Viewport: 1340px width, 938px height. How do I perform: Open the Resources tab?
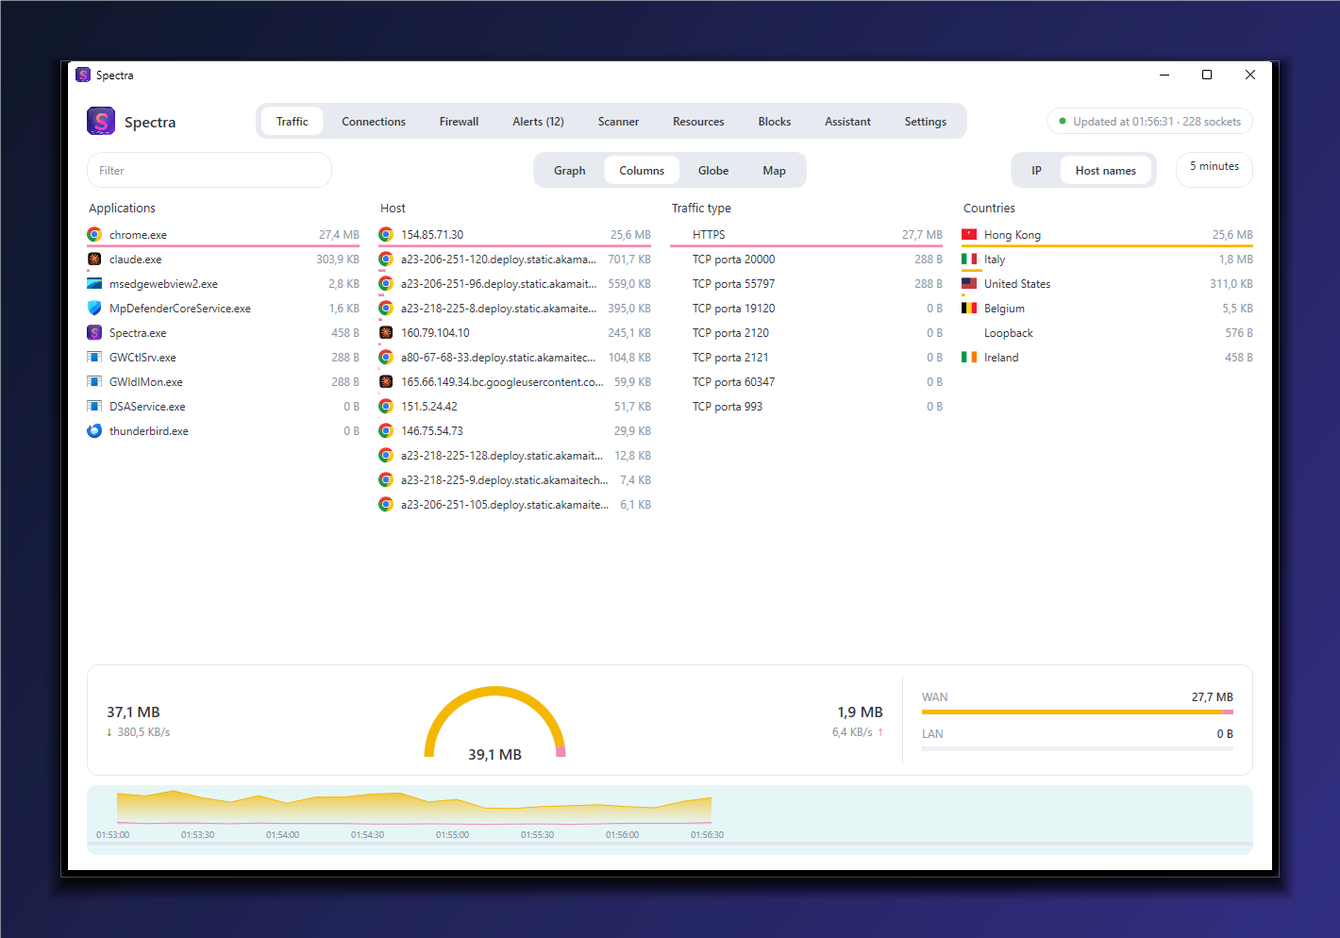point(698,122)
